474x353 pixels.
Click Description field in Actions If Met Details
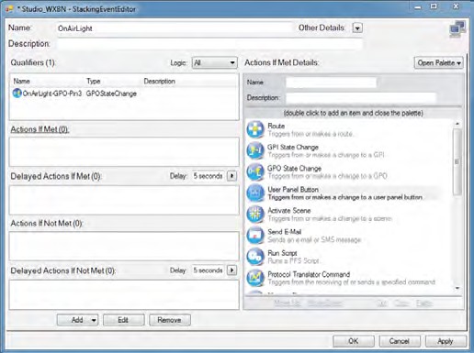click(x=361, y=98)
